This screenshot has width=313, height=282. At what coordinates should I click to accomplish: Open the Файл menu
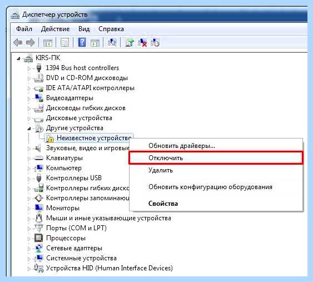click(x=24, y=29)
